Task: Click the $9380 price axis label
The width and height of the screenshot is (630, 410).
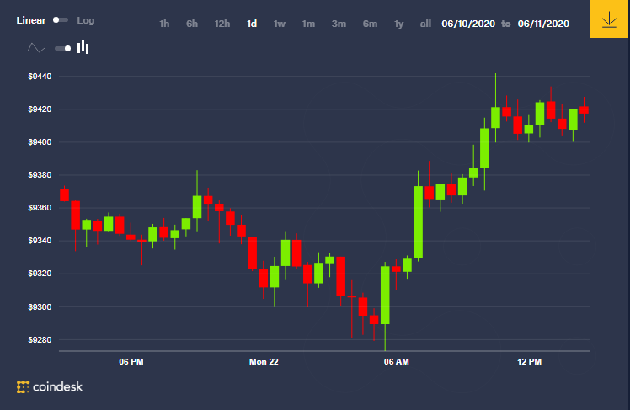Action: [40, 175]
